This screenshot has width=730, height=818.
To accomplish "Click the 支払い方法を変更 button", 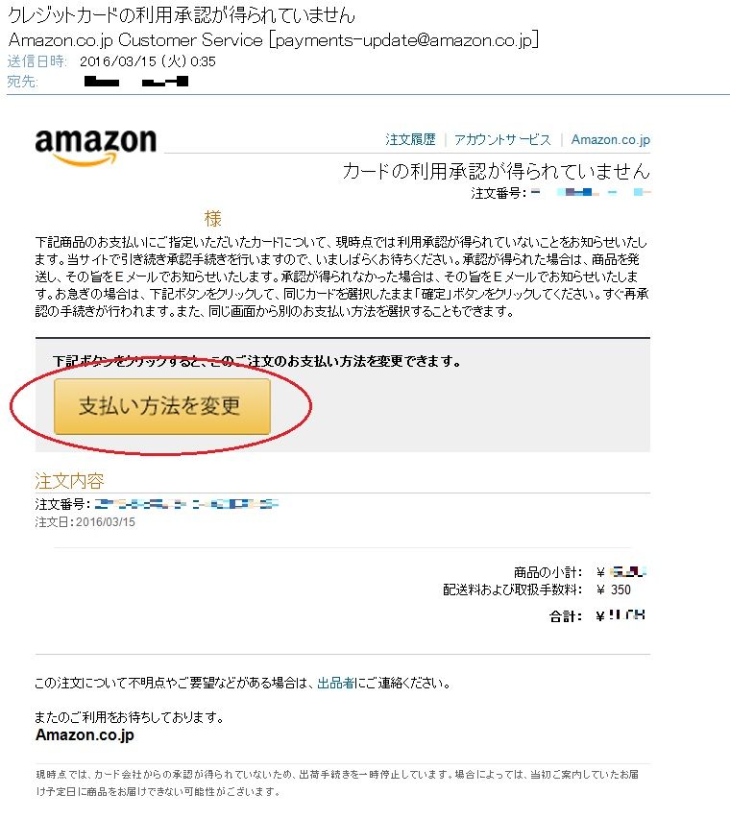I will 162,406.
